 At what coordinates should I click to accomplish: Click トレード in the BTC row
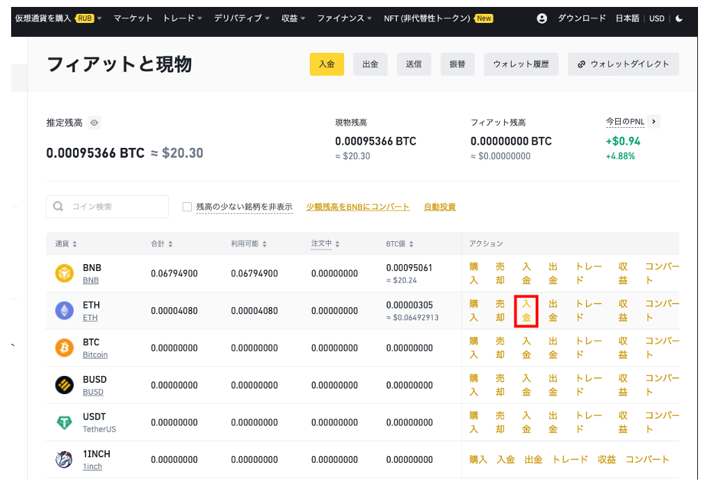588,348
